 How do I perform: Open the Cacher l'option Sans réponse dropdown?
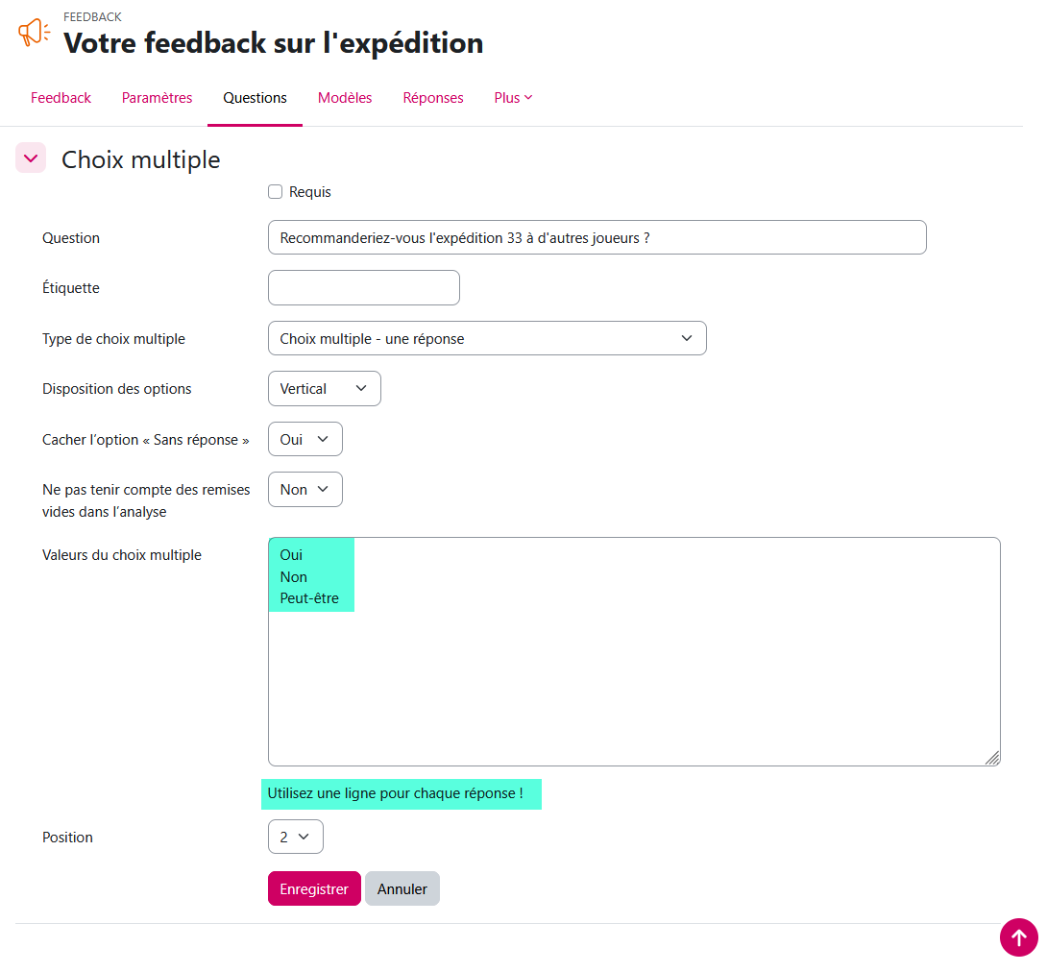[x=304, y=439]
